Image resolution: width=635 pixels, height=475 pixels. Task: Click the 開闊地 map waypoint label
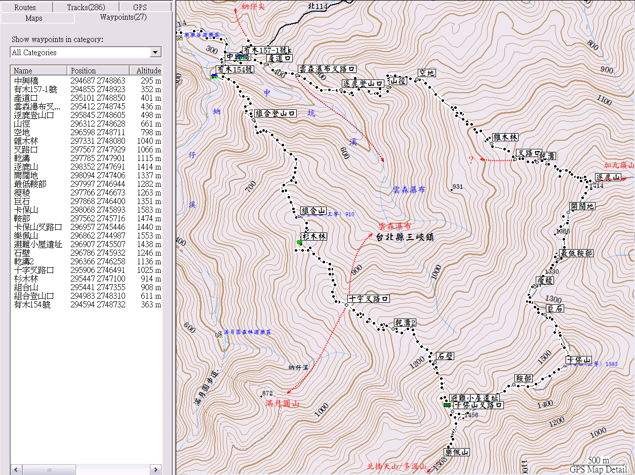coord(582,206)
